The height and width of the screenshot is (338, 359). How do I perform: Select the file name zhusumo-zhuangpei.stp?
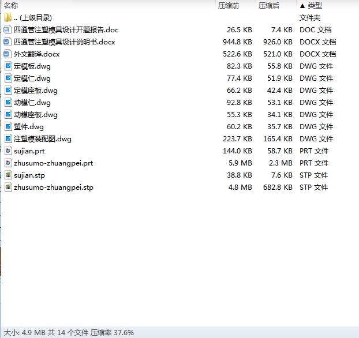pyautogui.click(x=54, y=187)
